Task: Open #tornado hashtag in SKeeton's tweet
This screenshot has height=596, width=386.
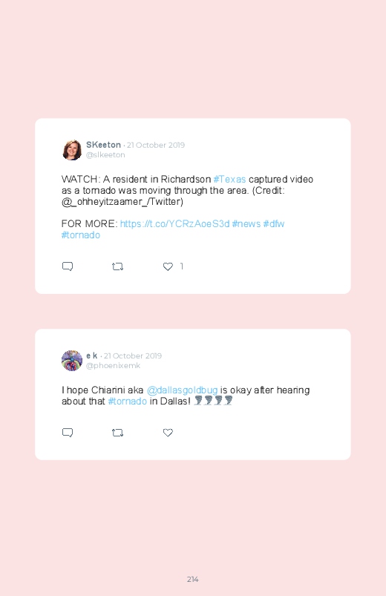Action: (x=81, y=235)
